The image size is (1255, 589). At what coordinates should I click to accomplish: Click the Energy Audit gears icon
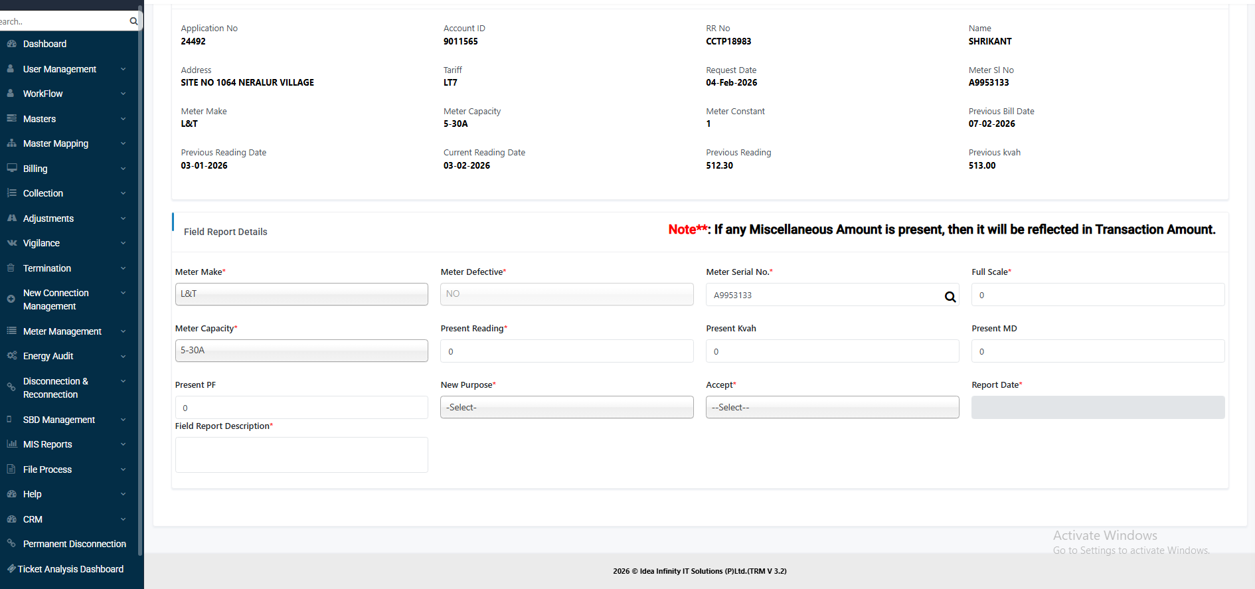tap(11, 356)
